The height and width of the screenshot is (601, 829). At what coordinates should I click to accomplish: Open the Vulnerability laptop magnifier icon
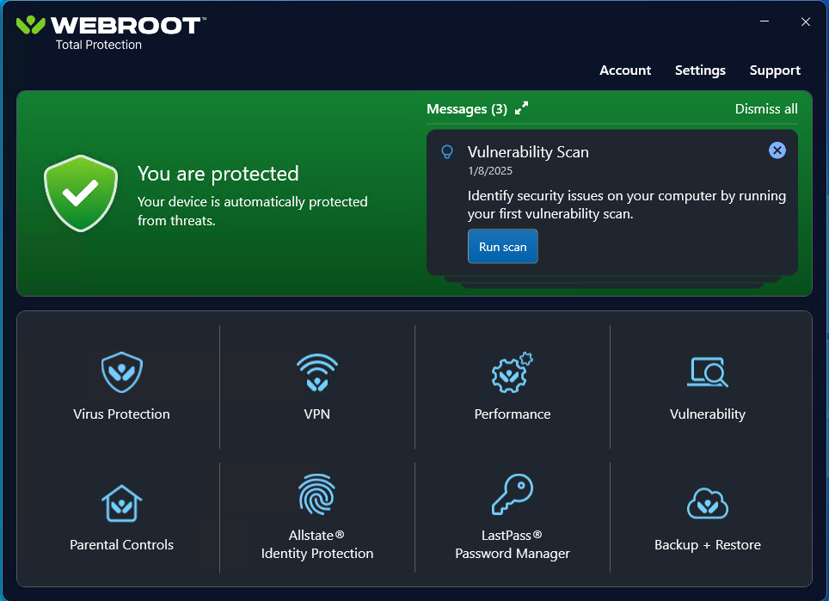pyautogui.click(x=708, y=372)
